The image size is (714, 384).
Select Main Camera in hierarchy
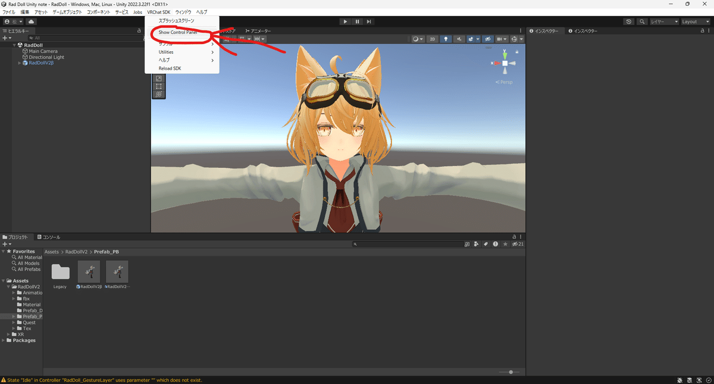point(39,51)
